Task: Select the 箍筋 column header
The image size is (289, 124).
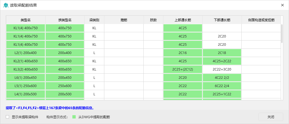Action: click(x=124, y=20)
